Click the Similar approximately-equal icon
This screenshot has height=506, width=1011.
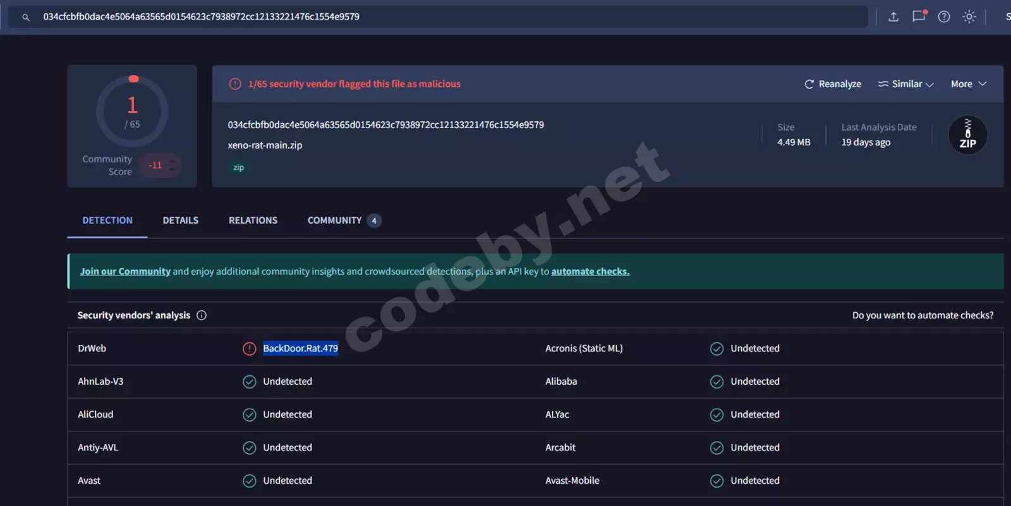coord(883,84)
